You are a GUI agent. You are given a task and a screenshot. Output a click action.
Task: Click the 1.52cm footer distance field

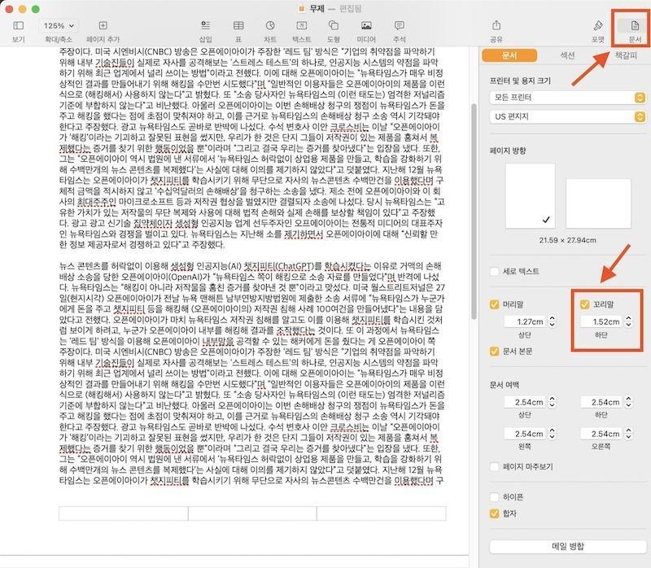click(x=601, y=321)
